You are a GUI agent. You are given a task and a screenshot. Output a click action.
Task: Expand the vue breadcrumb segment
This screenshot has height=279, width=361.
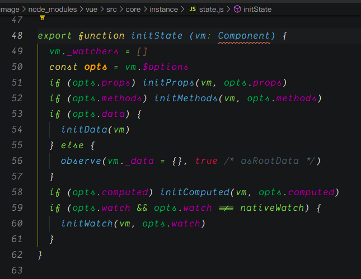tap(93, 9)
